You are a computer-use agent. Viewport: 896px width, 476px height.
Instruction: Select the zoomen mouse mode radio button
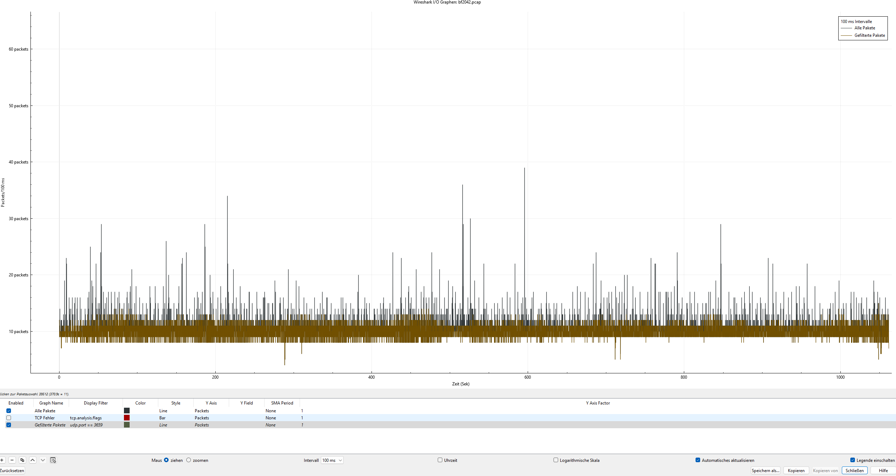189,460
